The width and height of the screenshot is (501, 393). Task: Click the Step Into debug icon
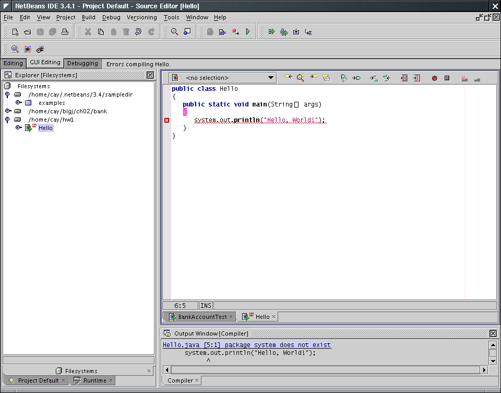click(x=296, y=32)
